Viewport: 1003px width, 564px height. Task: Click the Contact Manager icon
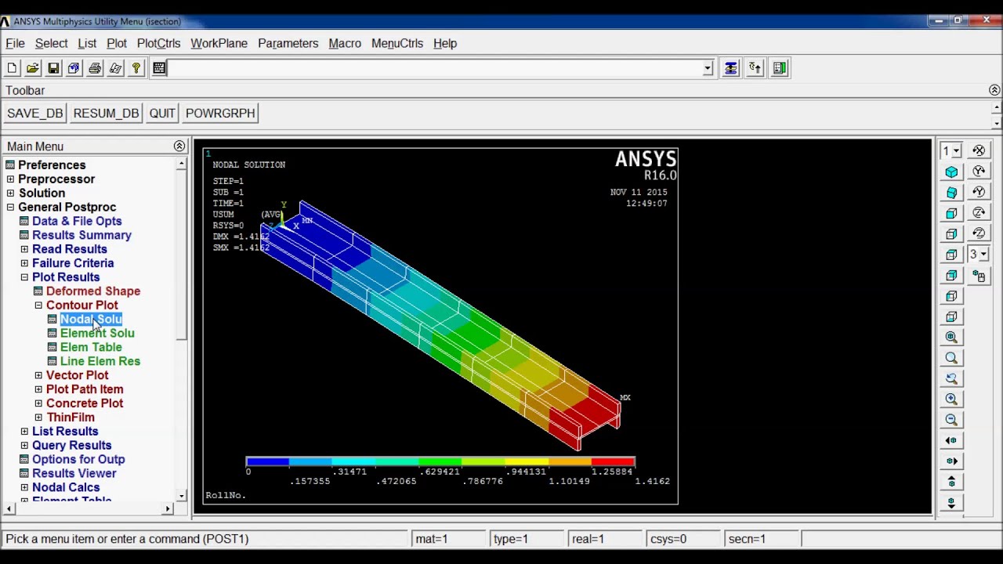coord(780,68)
